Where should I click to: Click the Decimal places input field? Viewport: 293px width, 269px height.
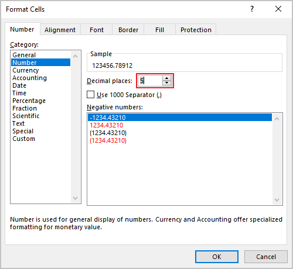tap(150, 81)
